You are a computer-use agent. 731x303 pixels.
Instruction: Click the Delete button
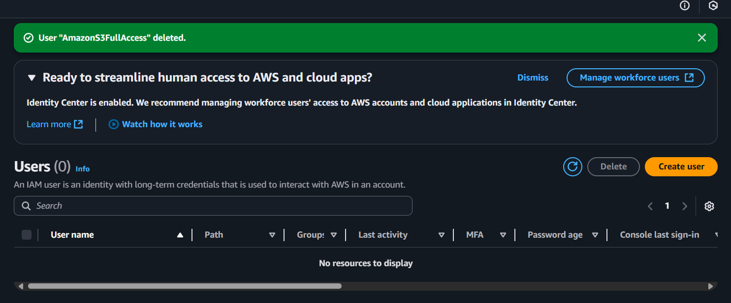coord(613,166)
